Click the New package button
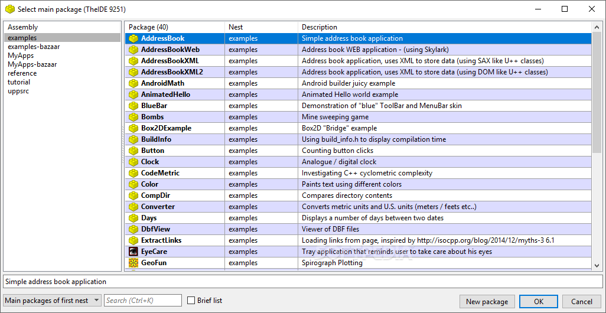Image resolution: width=606 pixels, height=313 pixels. click(x=487, y=301)
